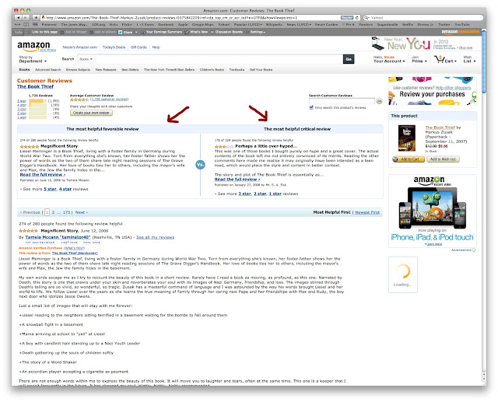The height and width of the screenshot is (402, 498).
Task: Click The Book Thief cover thumbnail
Action: 406,138
